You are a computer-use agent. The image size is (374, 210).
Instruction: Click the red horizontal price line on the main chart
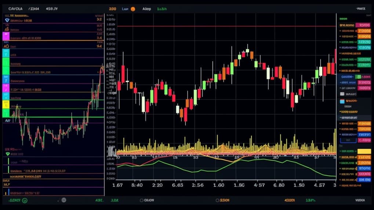226,26
